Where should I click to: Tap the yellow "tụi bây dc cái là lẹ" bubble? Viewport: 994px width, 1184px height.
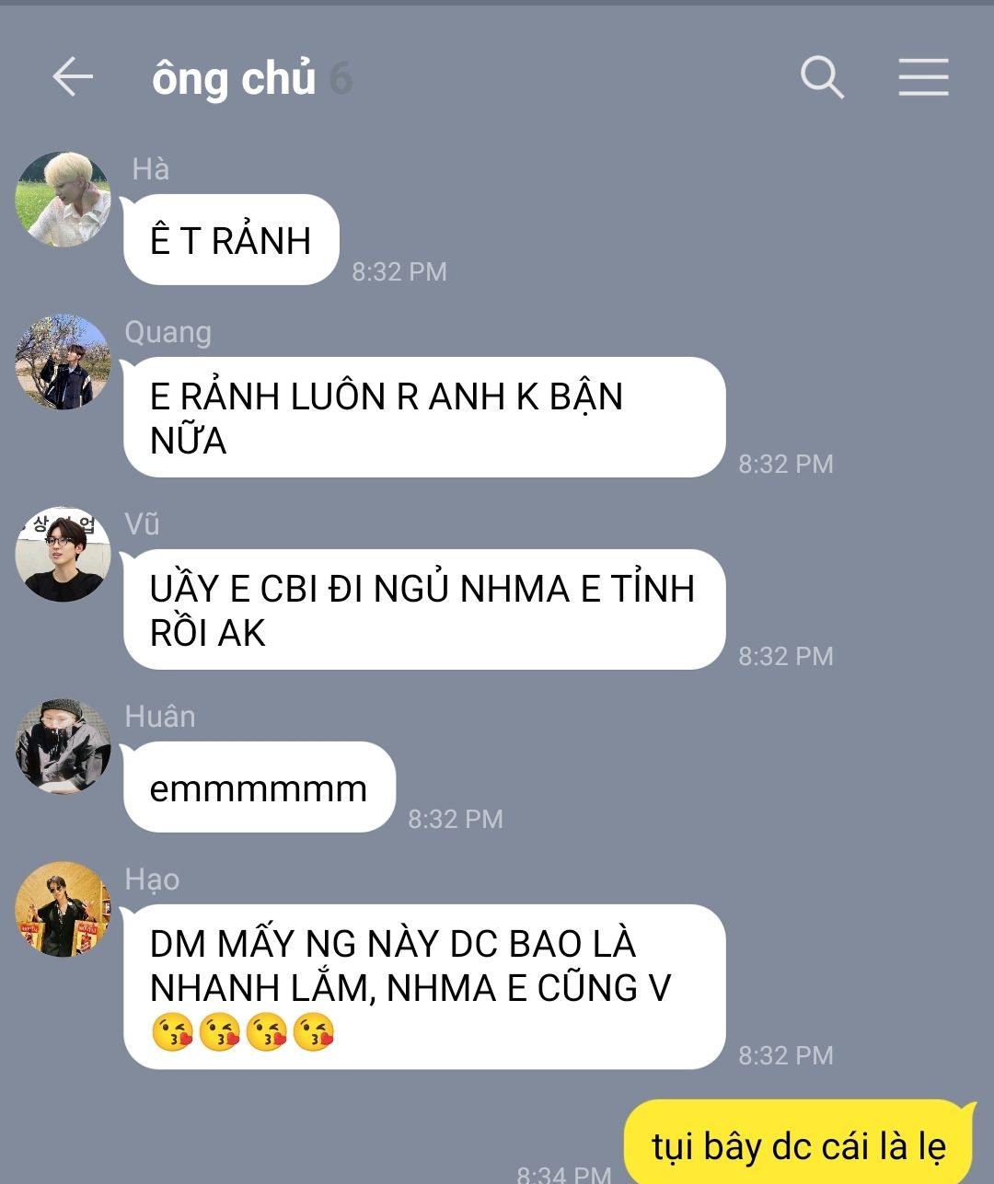coord(799,1144)
